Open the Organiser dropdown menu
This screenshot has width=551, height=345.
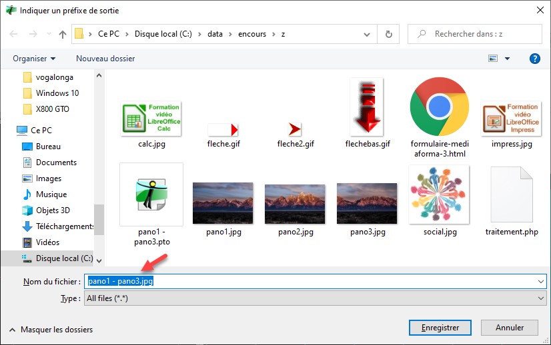34,59
